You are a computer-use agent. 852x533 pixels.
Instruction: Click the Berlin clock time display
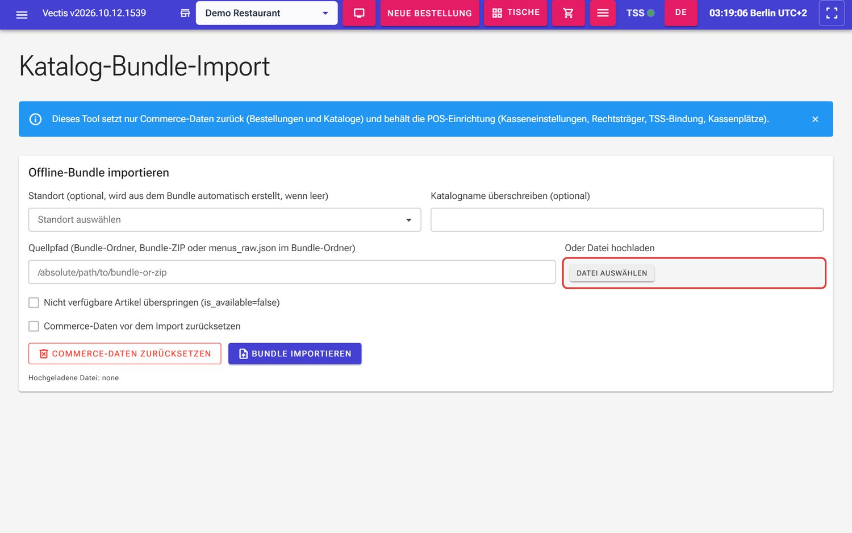coord(758,13)
